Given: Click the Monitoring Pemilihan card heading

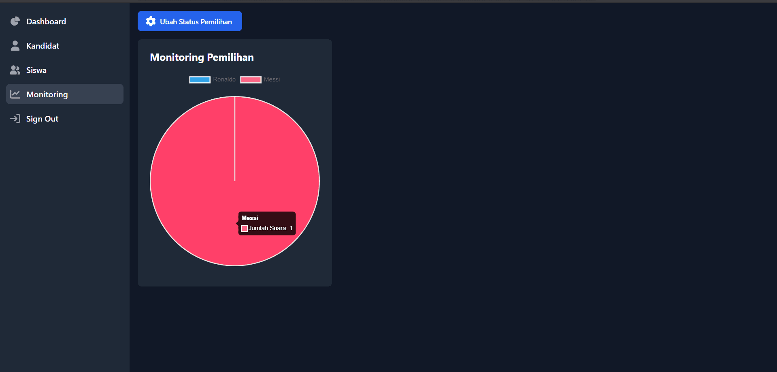Looking at the screenshot, I should (x=202, y=57).
